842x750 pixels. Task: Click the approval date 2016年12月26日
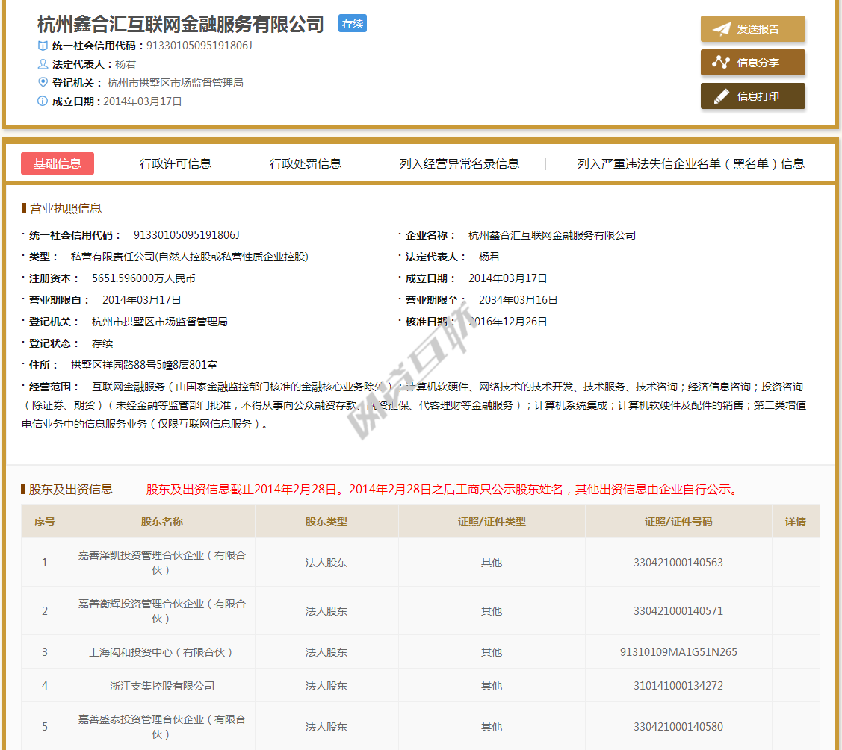[x=508, y=322]
